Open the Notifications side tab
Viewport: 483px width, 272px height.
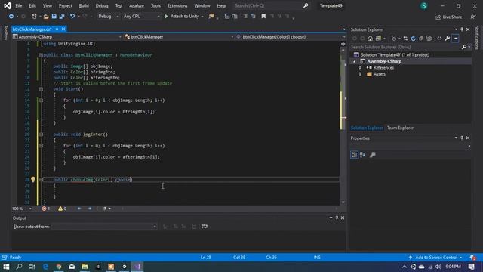477,37
